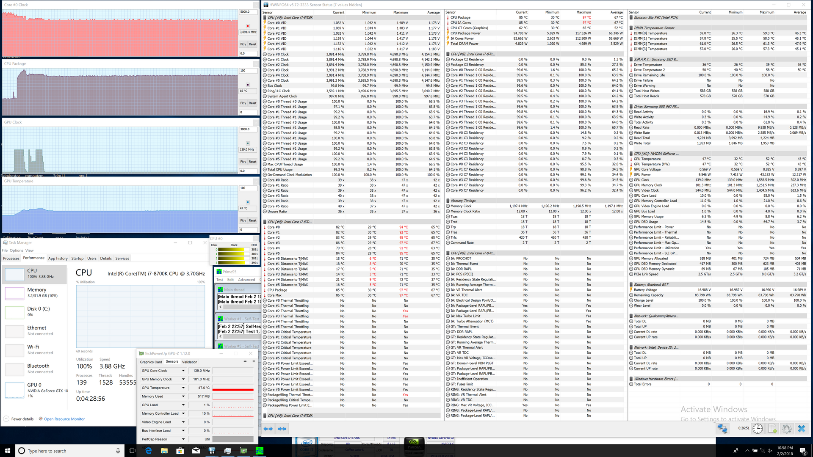
Task: Switch to Validation tab in GPU-Z
Action: pos(189,362)
